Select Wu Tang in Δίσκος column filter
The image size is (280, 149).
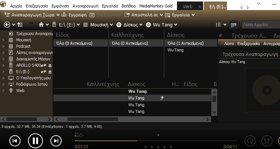click(175, 50)
